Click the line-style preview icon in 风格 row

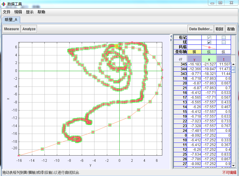coord(209,47)
